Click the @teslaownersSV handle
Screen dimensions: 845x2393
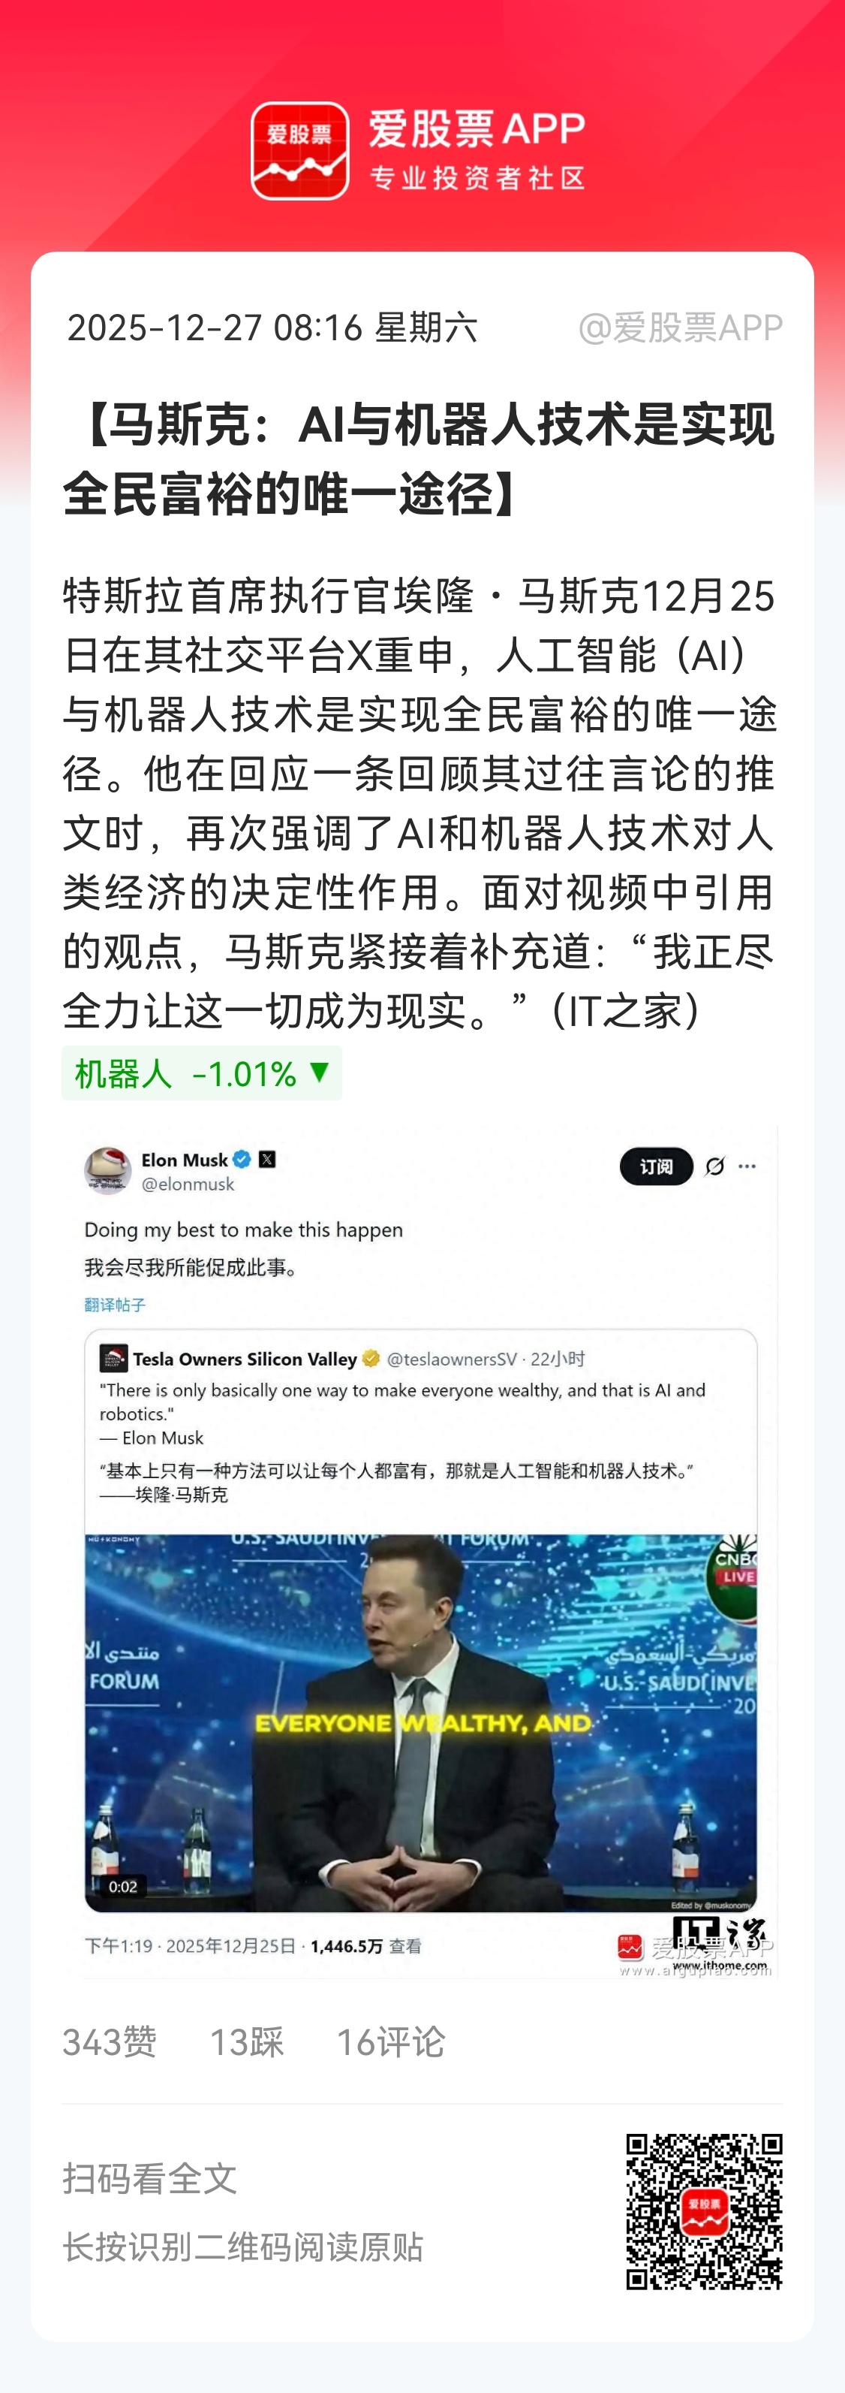coord(451,1359)
